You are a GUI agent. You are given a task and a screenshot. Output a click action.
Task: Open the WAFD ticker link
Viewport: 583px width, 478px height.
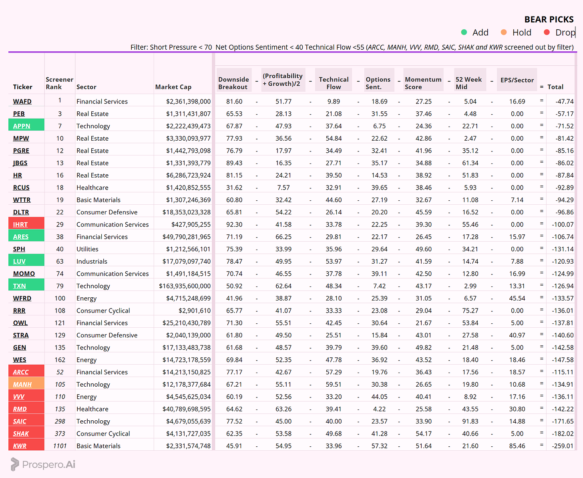(x=22, y=101)
